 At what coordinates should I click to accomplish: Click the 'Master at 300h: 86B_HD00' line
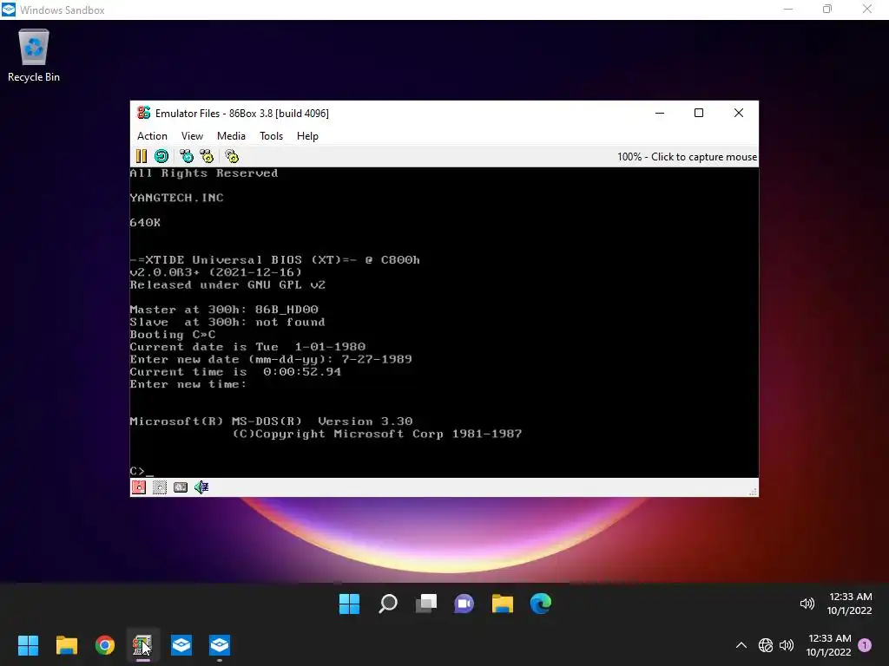pos(224,310)
